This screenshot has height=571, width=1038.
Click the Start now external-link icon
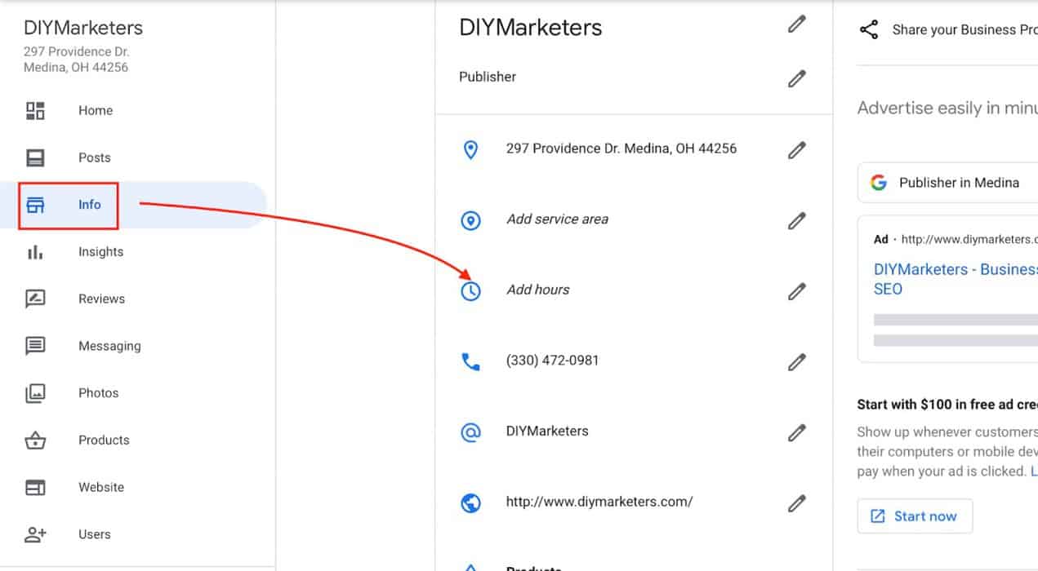(x=878, y=516)
